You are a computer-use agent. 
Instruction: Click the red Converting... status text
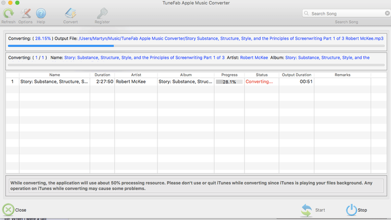coord(259,81)
